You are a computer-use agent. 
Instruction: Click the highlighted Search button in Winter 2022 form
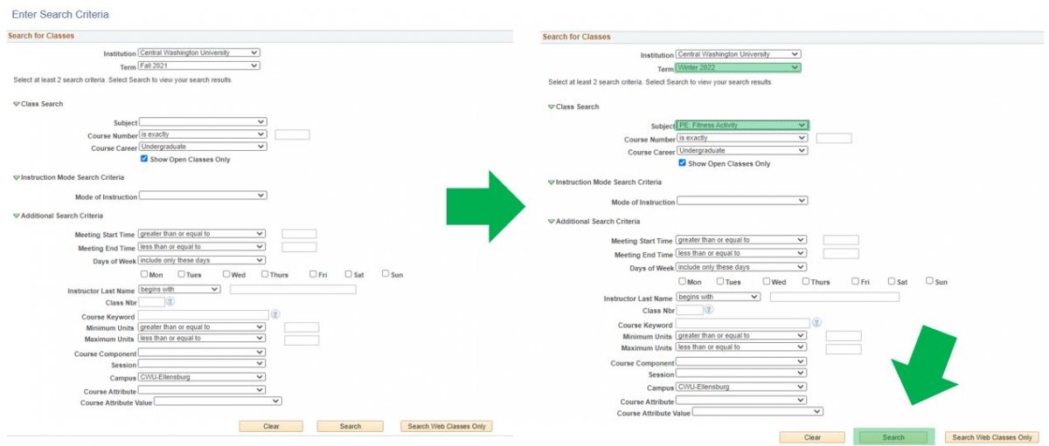pos(893,437)
